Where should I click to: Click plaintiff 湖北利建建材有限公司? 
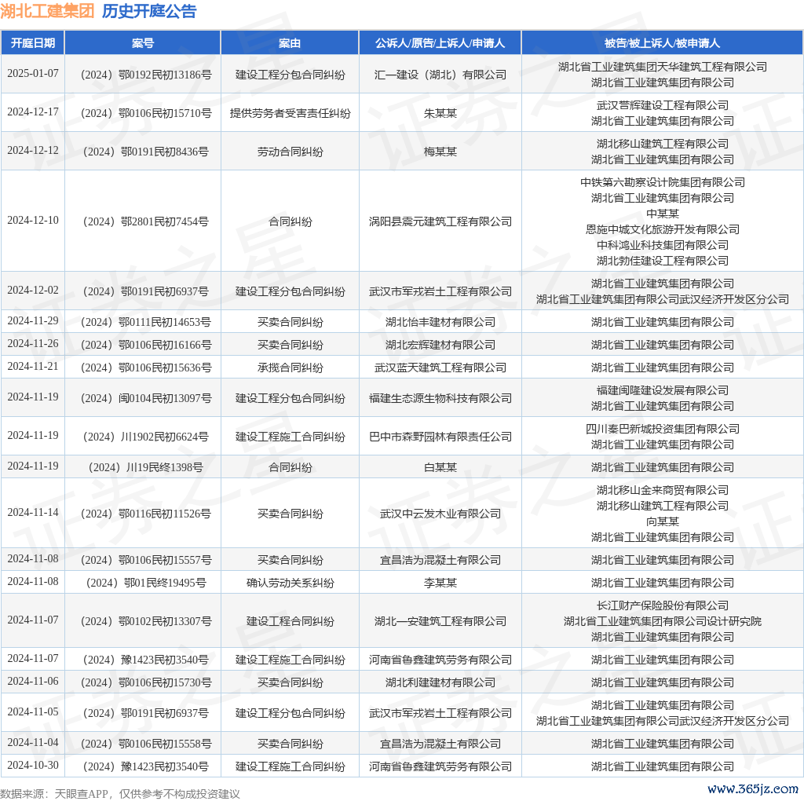tap(440, 682)
